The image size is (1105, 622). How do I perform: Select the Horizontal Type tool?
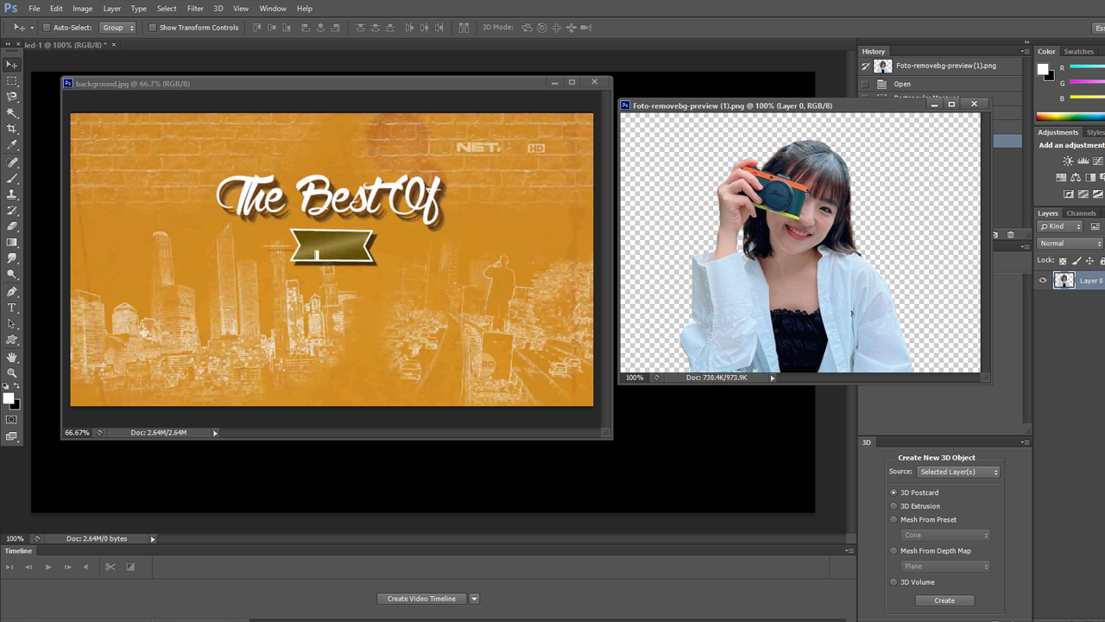pyautogui.click(x=11, y=308)
